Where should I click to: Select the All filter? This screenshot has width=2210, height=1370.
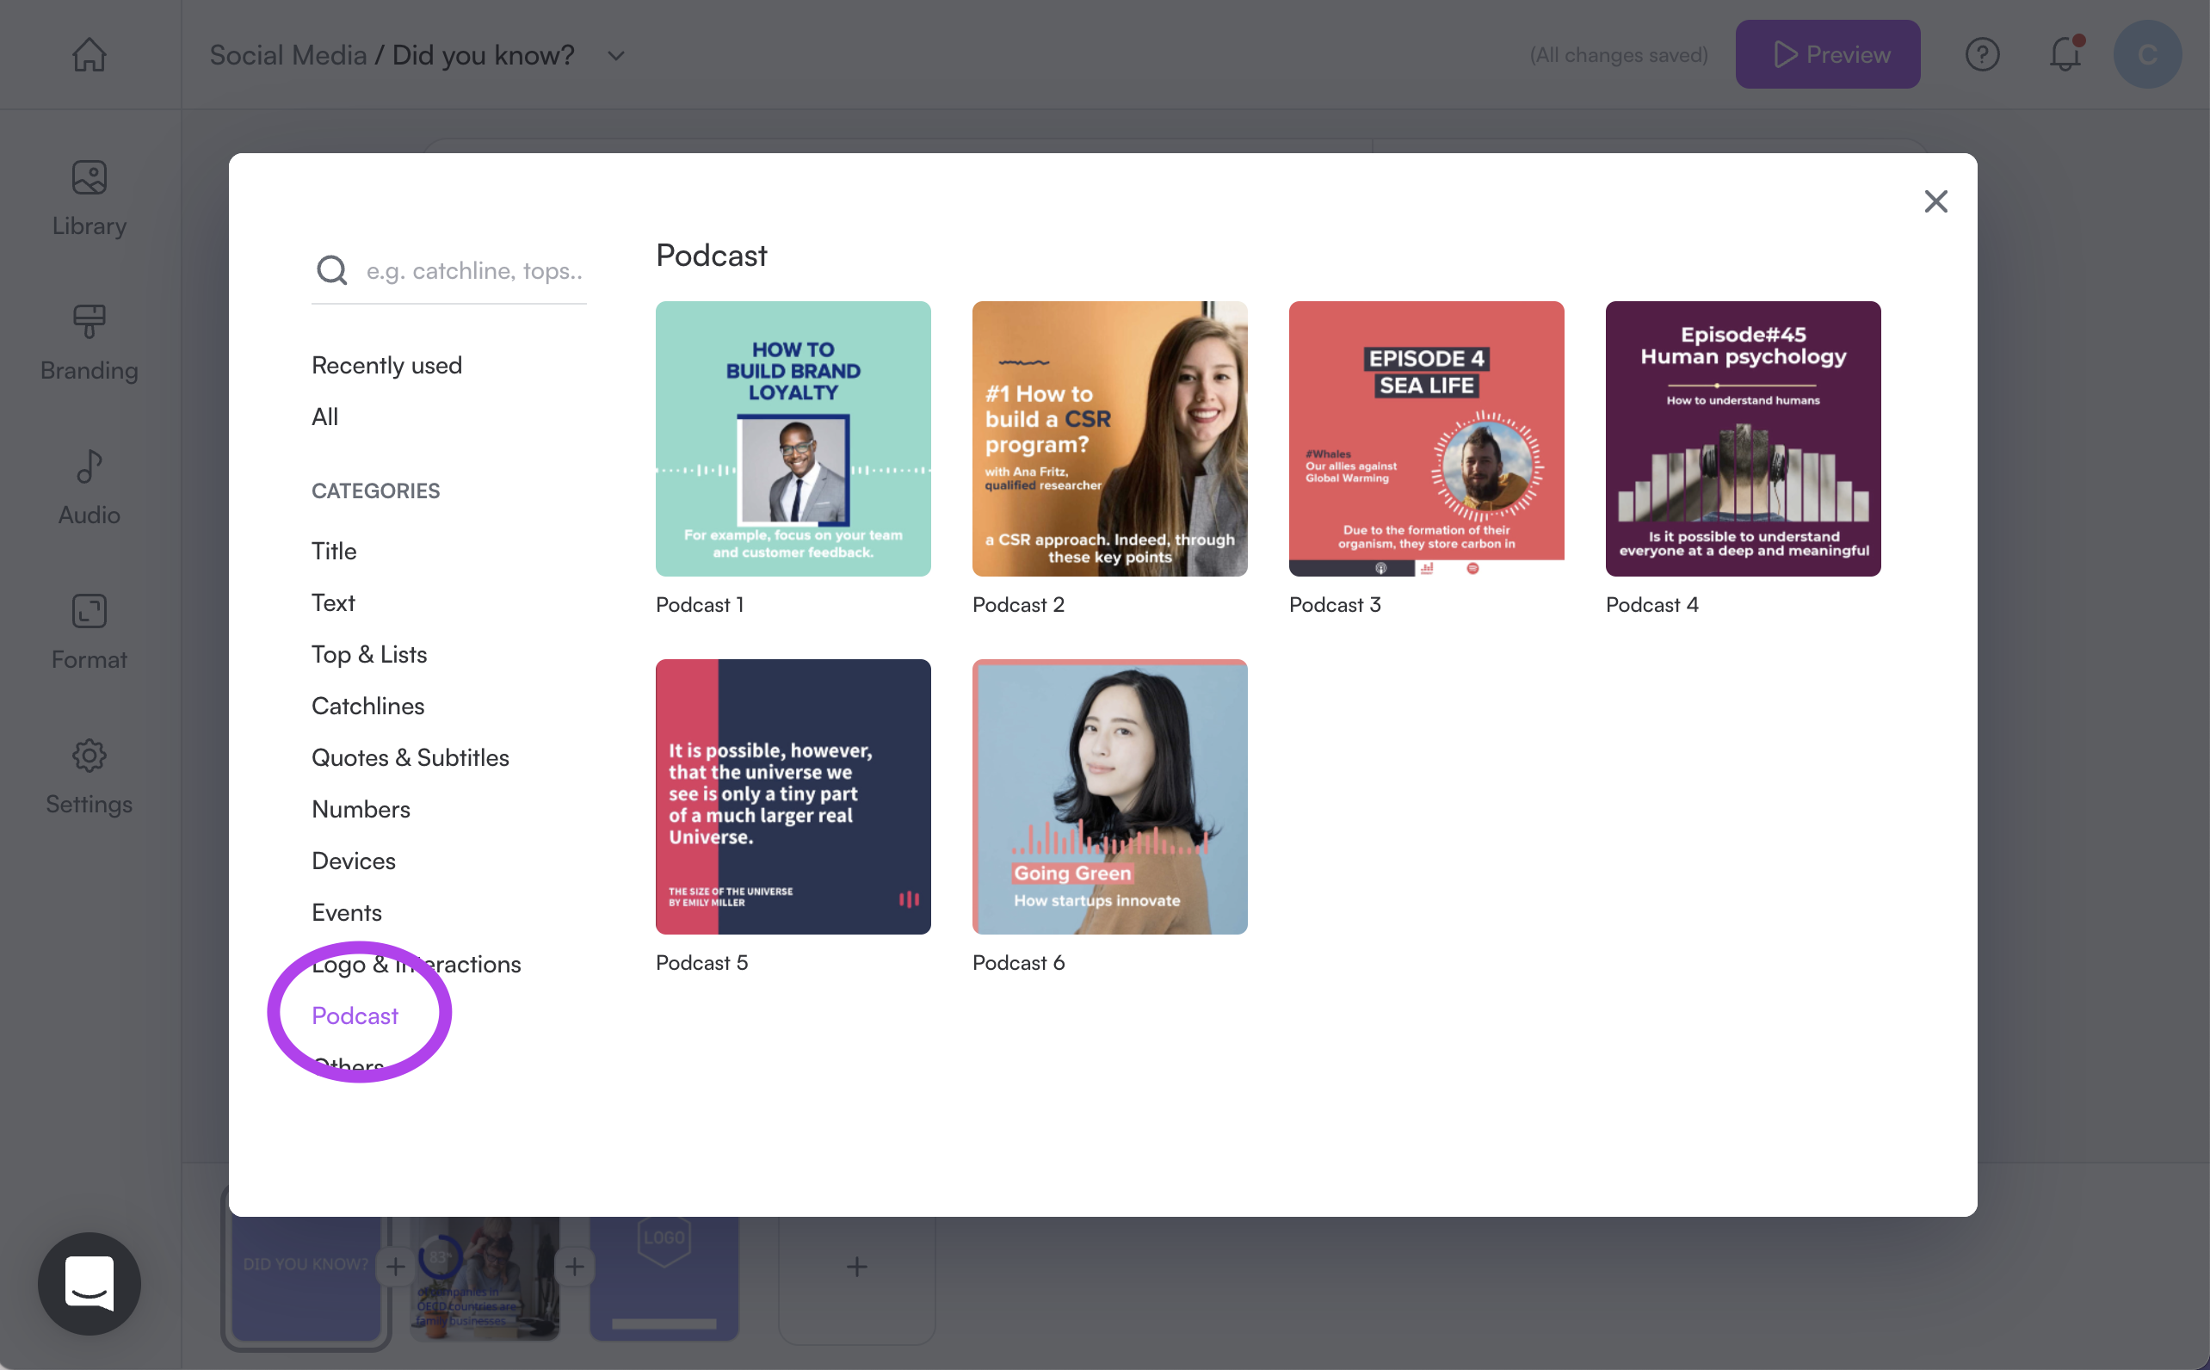pos(324,417)
